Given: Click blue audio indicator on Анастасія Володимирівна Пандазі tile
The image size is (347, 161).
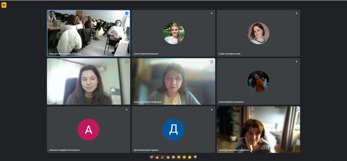Looking at the screenshot, I should click(127, 13).
